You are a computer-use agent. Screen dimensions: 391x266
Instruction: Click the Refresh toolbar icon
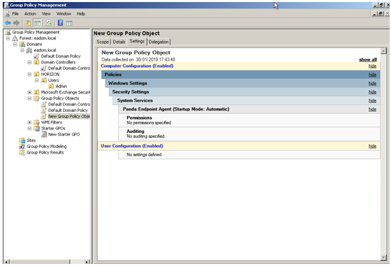point(49,23)
